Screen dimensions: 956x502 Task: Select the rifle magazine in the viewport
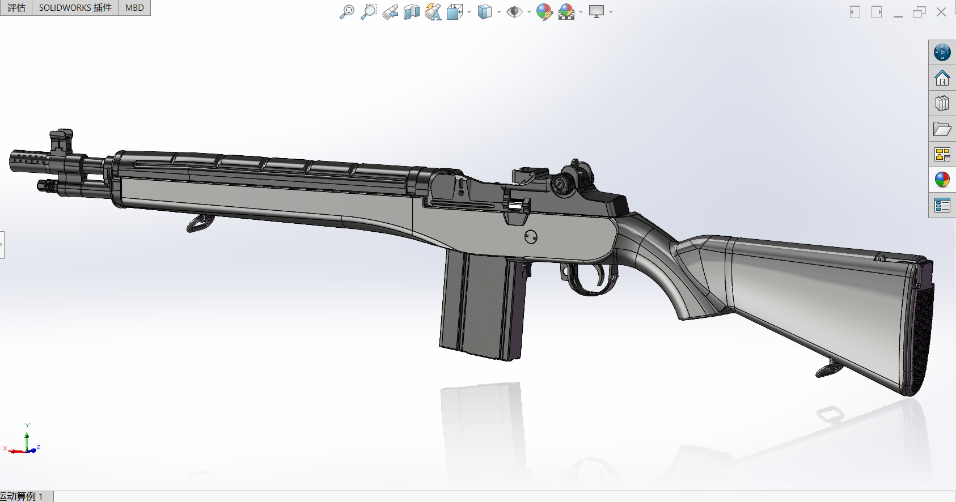[483, 306]
